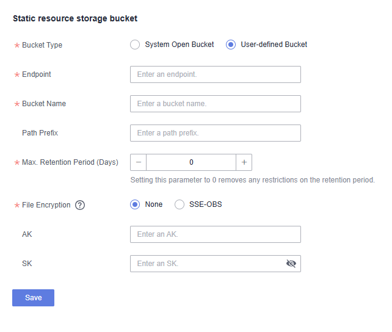392x332 pixels.
Task: Select the User-defined Bucket radio button
Action: [231, 45]
